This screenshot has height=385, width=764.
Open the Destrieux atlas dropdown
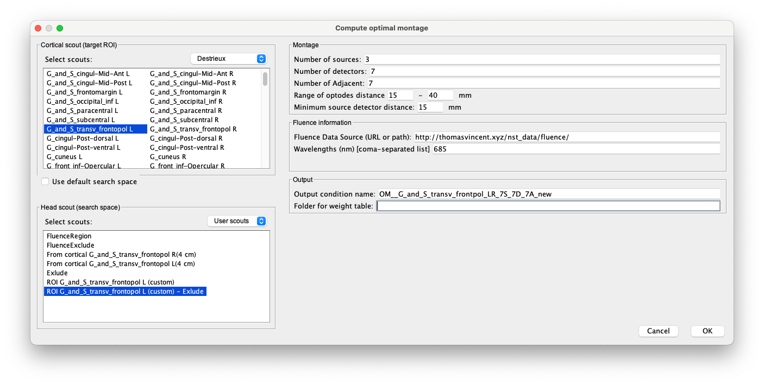pos(228,59)
